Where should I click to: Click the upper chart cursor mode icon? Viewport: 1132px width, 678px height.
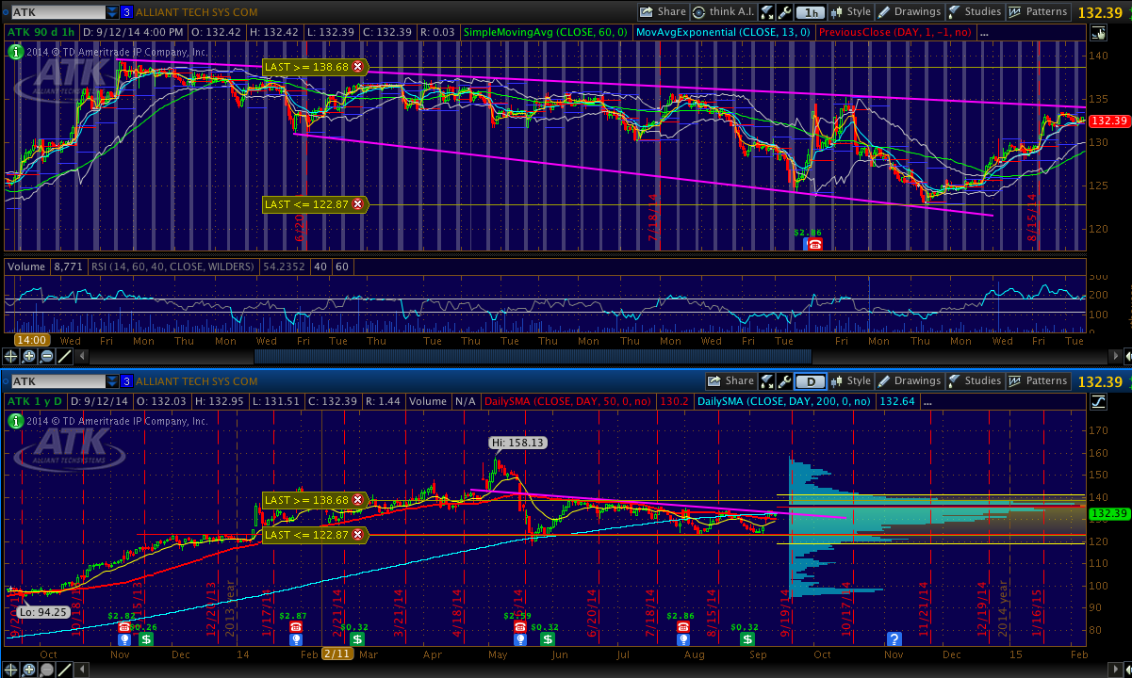(x=1098, y=33)
